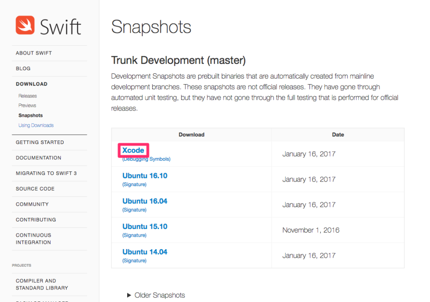Screen dimensions: 430x302
Task: Open the Signature link under Ubuntu 16.10
Action: pos(134,184)
